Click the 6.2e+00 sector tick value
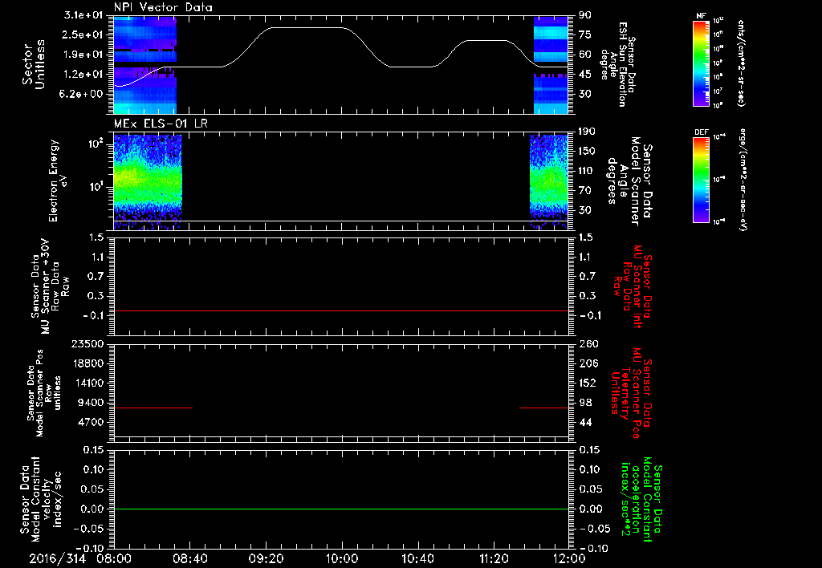822x568 pixels. click(x=83, y=94)
